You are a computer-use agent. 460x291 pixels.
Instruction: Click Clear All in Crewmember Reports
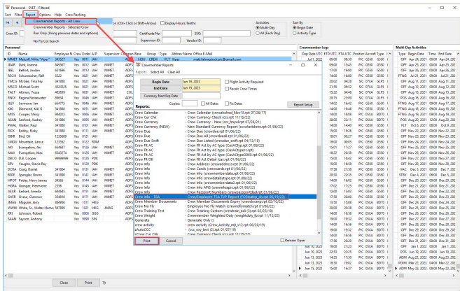pos(174,72)
